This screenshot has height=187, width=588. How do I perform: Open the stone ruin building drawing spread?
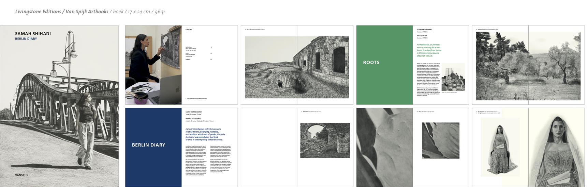(297, 65)
